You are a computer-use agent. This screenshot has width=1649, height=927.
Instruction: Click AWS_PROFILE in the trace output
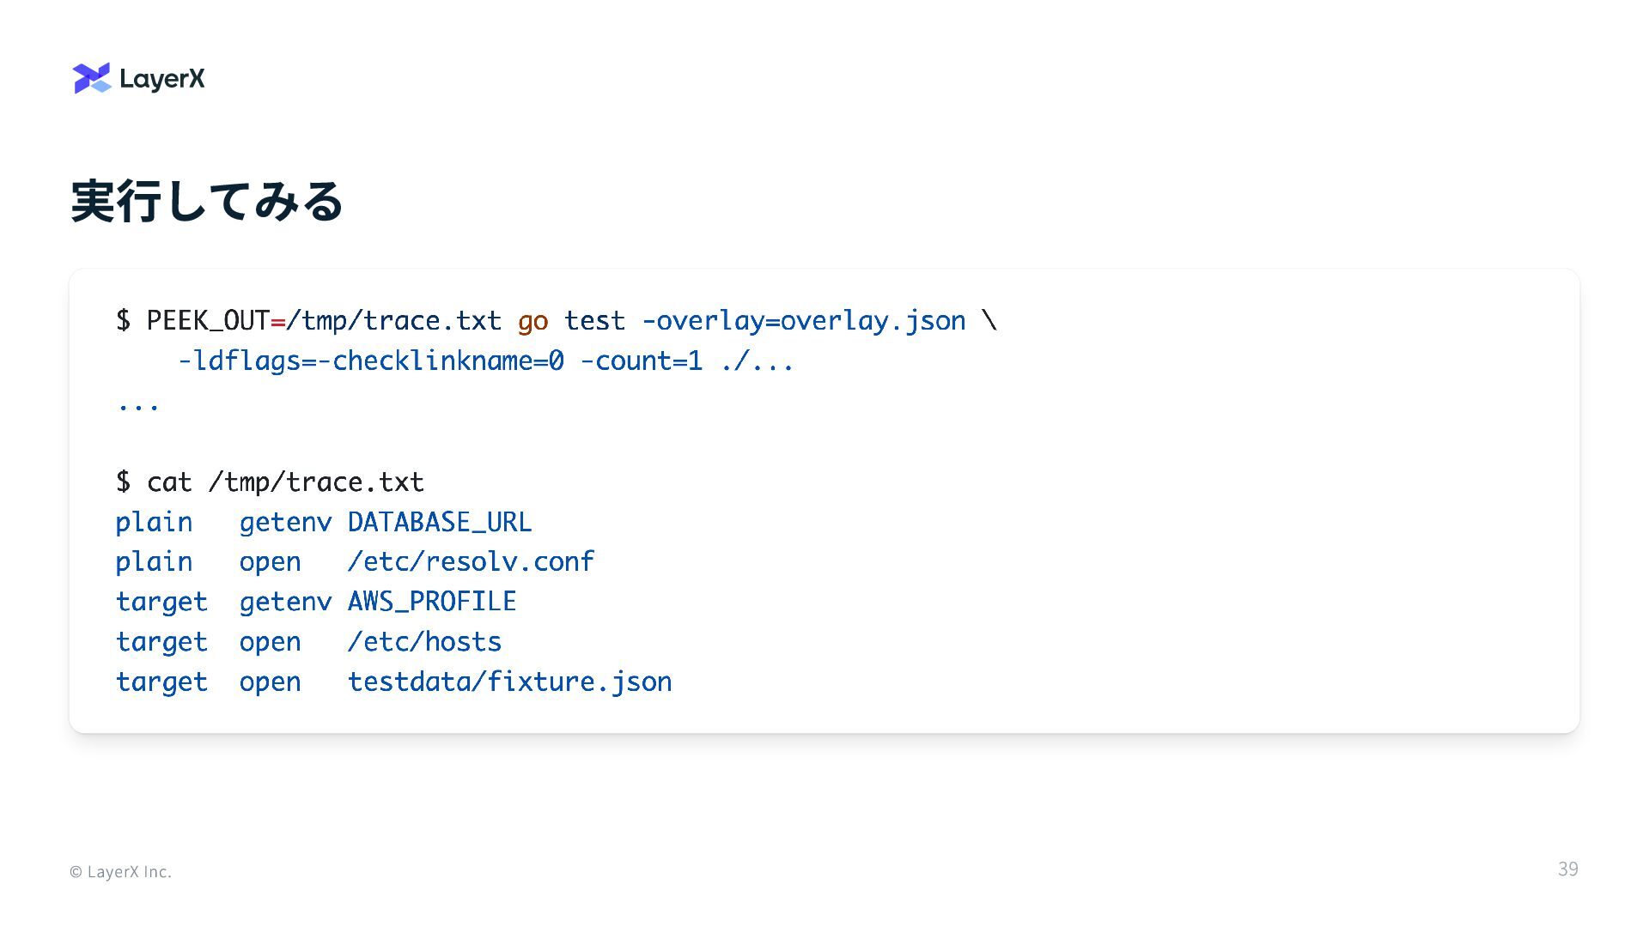point(432,603)
